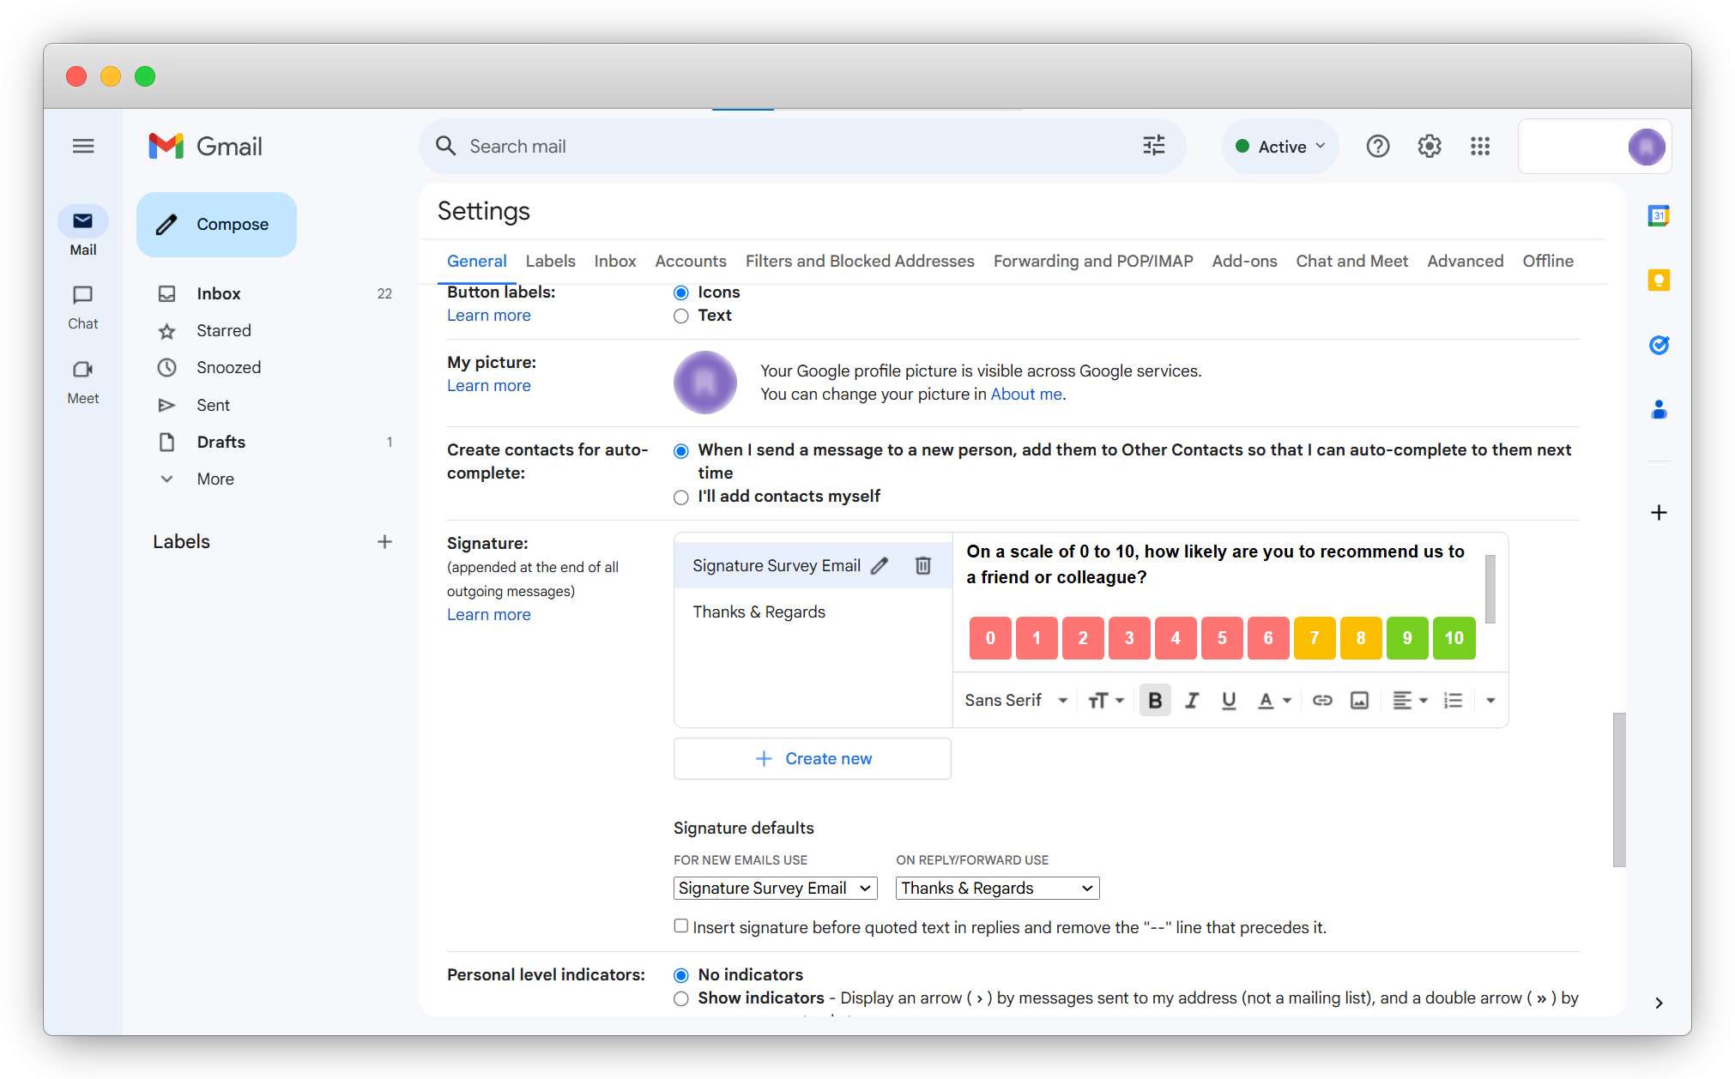Viewport: 1735px width, 1079px height.
Task: Open Google Keep from the side panel
Action: tap(1658, 280)
